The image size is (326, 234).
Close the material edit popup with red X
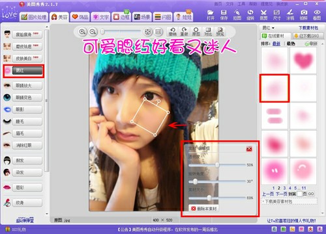click(249, 149)
